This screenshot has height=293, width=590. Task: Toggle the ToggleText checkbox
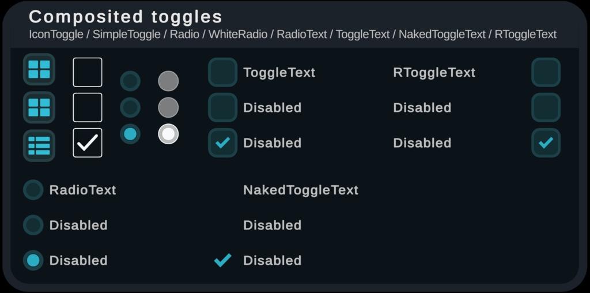[x=223, y=72]
